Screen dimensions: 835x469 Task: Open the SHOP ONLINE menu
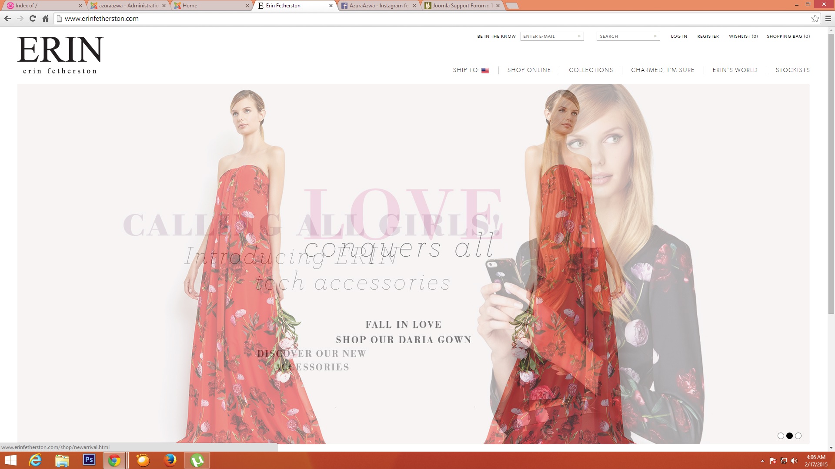coord(529,70)
